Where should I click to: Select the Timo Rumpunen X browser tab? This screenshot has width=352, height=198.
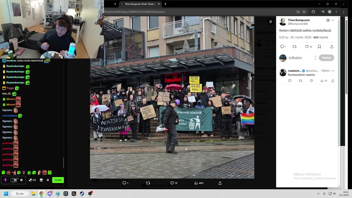140,4
